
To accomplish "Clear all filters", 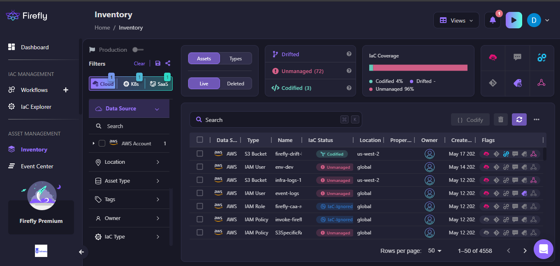I will [139, 64].
